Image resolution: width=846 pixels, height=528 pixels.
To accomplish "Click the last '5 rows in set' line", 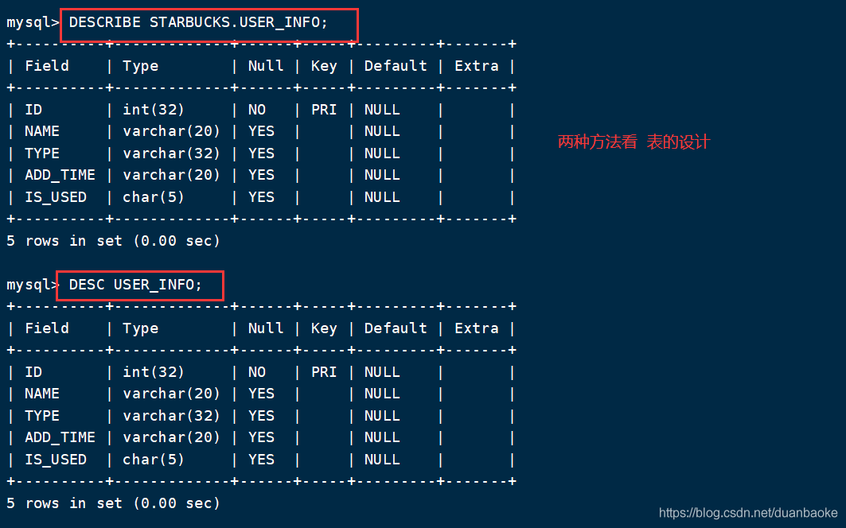I will tap(113, 503).
